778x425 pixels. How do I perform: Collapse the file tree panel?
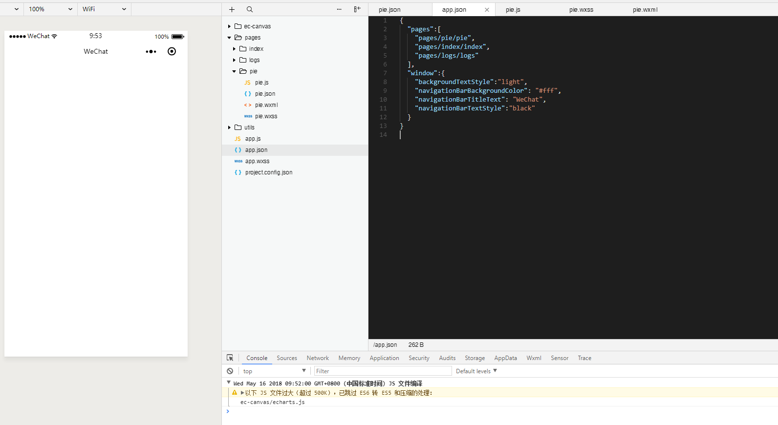[357, 9]
